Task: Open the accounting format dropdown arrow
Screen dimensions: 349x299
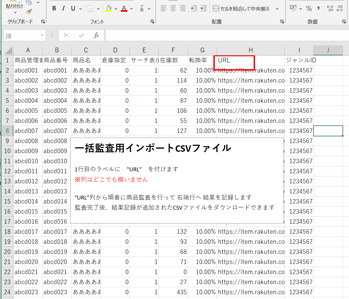Action: (x=301, y=9)
